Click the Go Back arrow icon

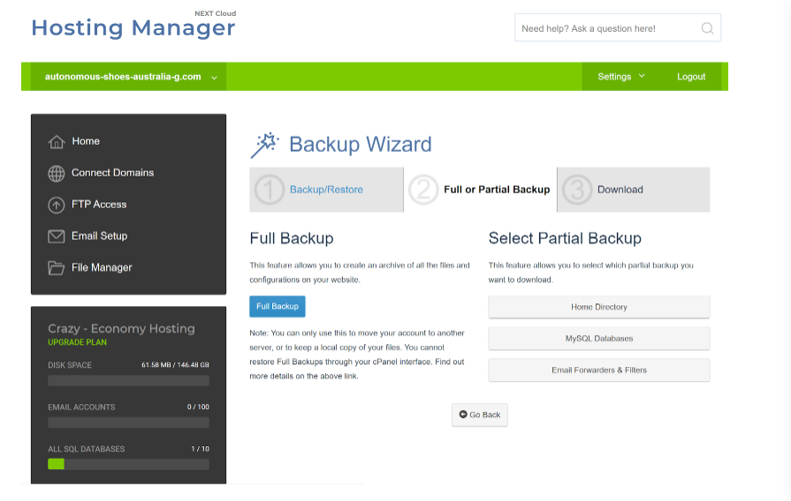(x=463, y=415)
